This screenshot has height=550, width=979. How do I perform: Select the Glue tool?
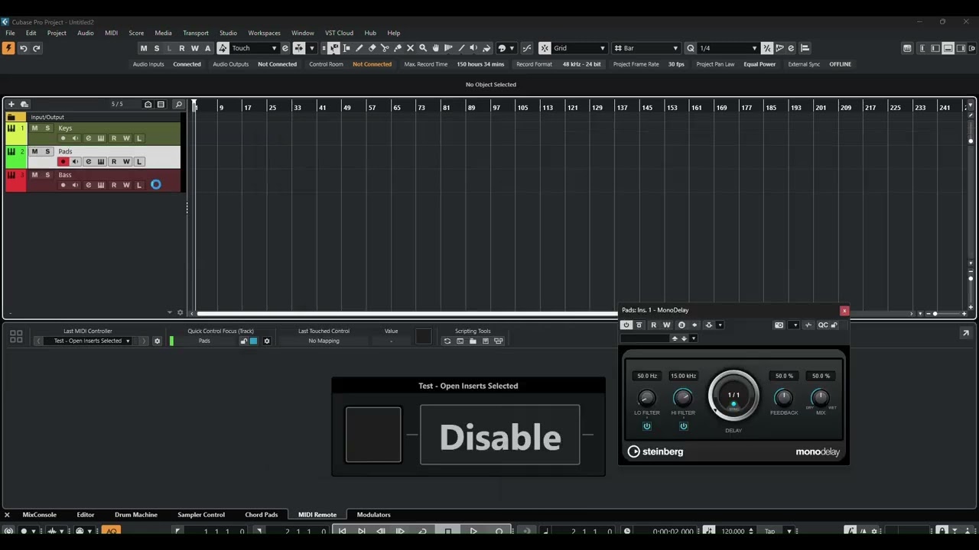click(x=398, y=48)
